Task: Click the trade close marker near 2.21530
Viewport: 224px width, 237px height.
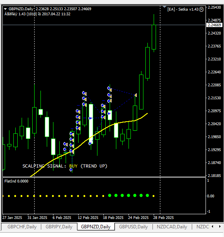Action: tap(136, 95)
